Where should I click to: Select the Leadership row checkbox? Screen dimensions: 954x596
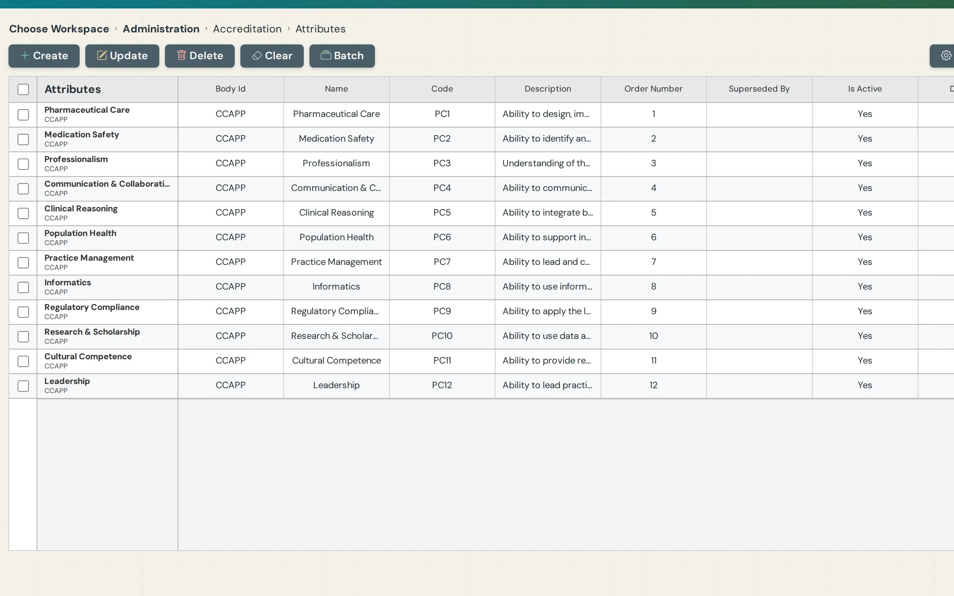click(23, 386)
